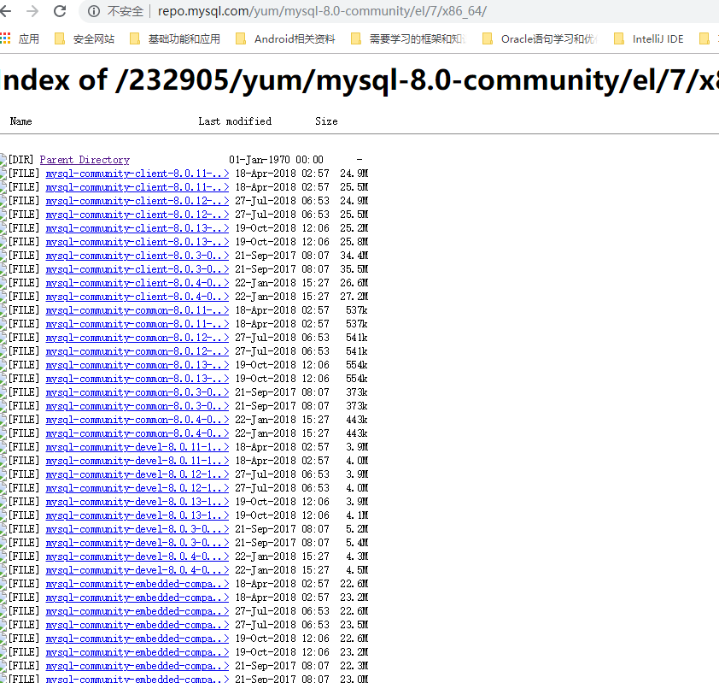This screenshot has height=683, width=719.
Task: Open the 需要学习的框架 bookmark folder
Action: 408,39
